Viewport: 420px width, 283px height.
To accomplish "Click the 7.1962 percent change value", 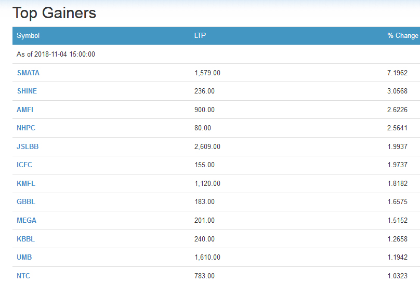I will (x=397, y=73).
